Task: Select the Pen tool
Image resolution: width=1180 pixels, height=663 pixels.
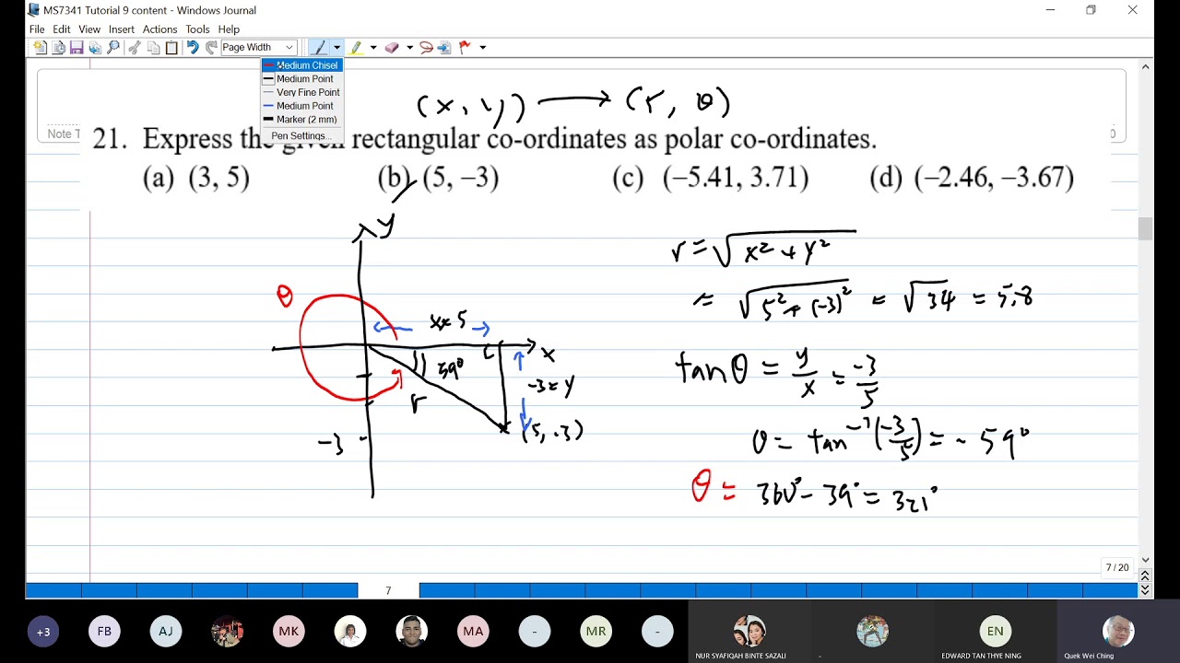Action: pos(319,47)
